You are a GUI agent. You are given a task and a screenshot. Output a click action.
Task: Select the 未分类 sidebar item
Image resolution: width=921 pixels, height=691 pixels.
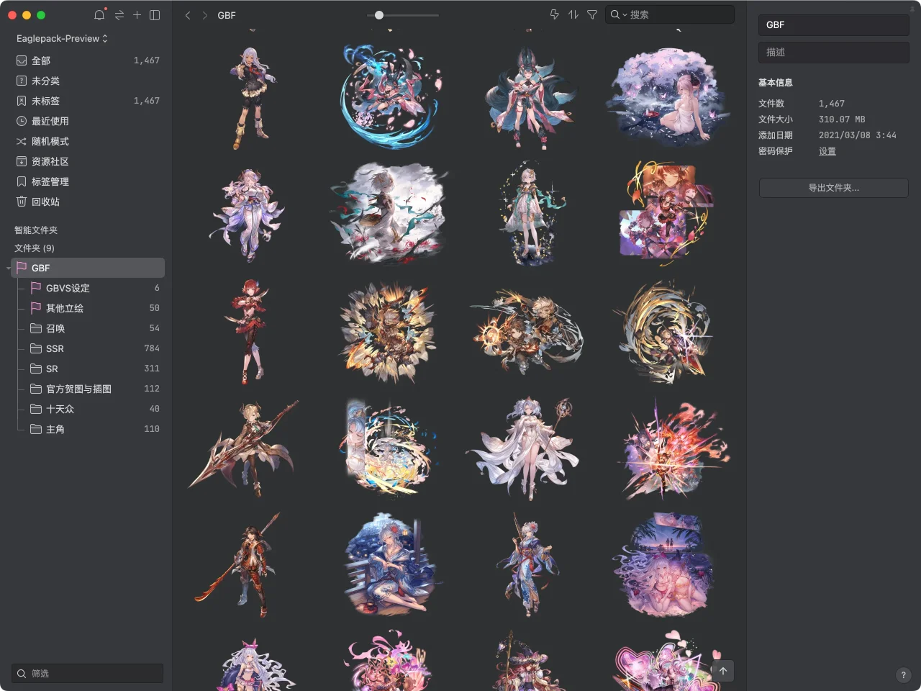pyautogui.click(x=88, y=81)
